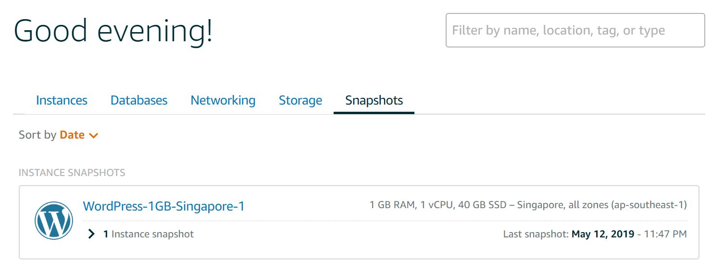
Task: Click the 'Last snapshot:' label
Action: (536, 234)
